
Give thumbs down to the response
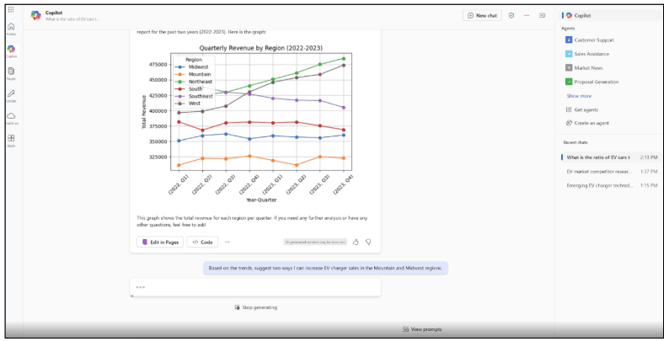(368, 242)
